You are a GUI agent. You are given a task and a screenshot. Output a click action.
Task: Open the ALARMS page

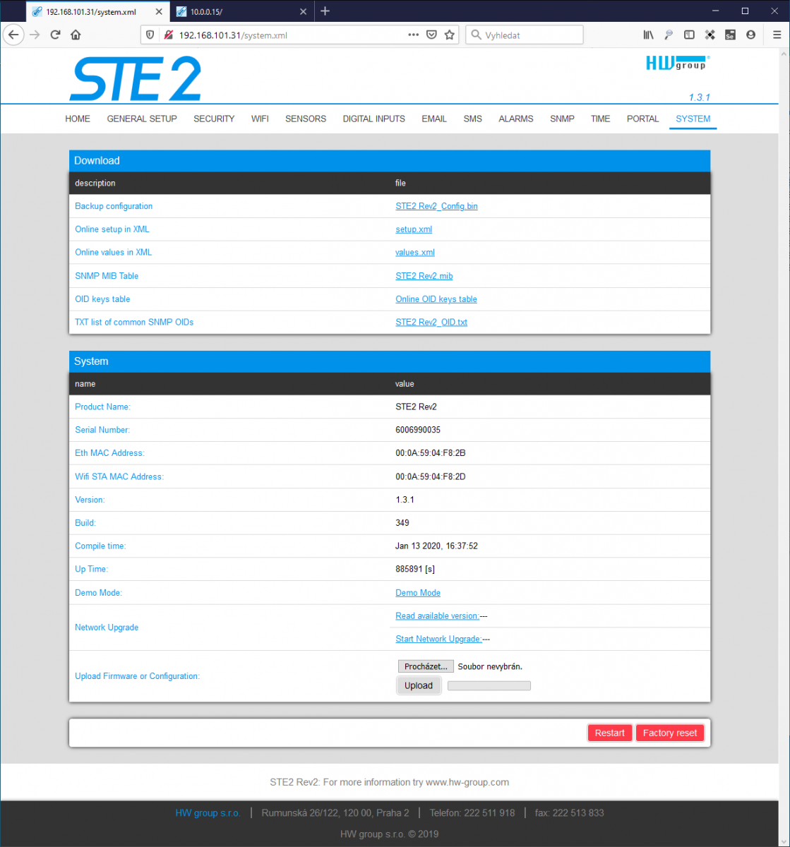(x=516, y=119)
